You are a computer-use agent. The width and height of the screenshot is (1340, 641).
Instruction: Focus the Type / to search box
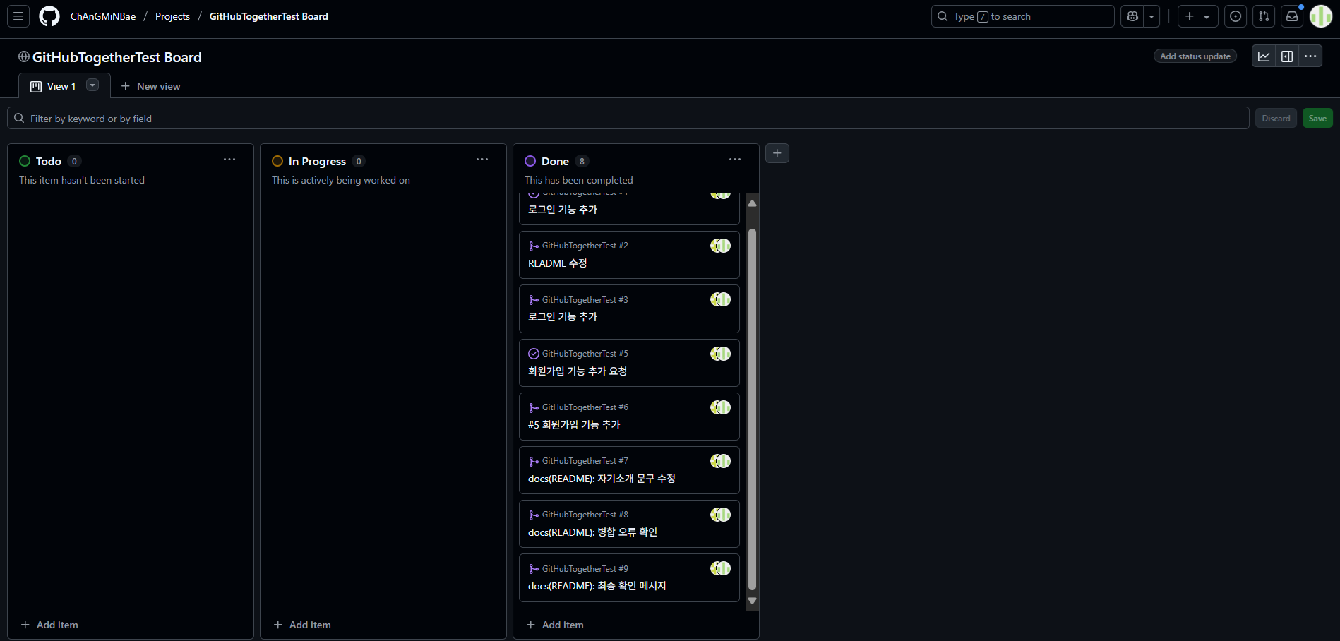click(1022, 16)
